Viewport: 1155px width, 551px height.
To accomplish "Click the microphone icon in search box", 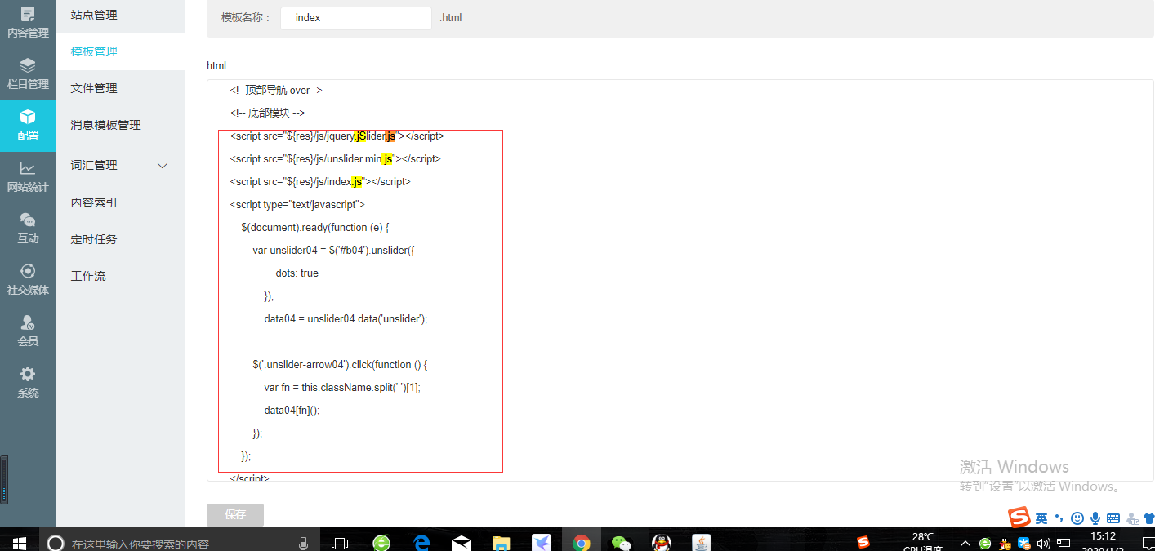I will [x=303, y=544].
